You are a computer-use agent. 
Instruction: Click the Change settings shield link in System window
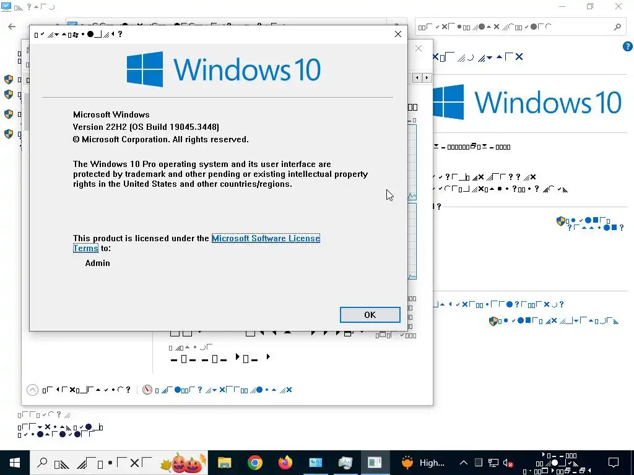click(x=590, y=223)
